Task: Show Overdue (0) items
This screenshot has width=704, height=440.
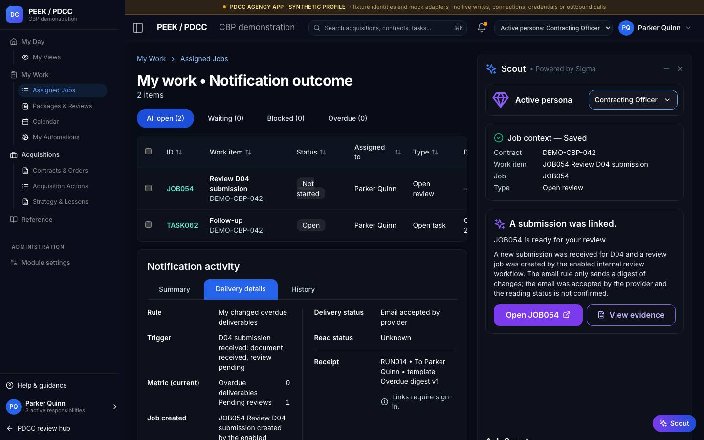Action: tap(348, 118)
